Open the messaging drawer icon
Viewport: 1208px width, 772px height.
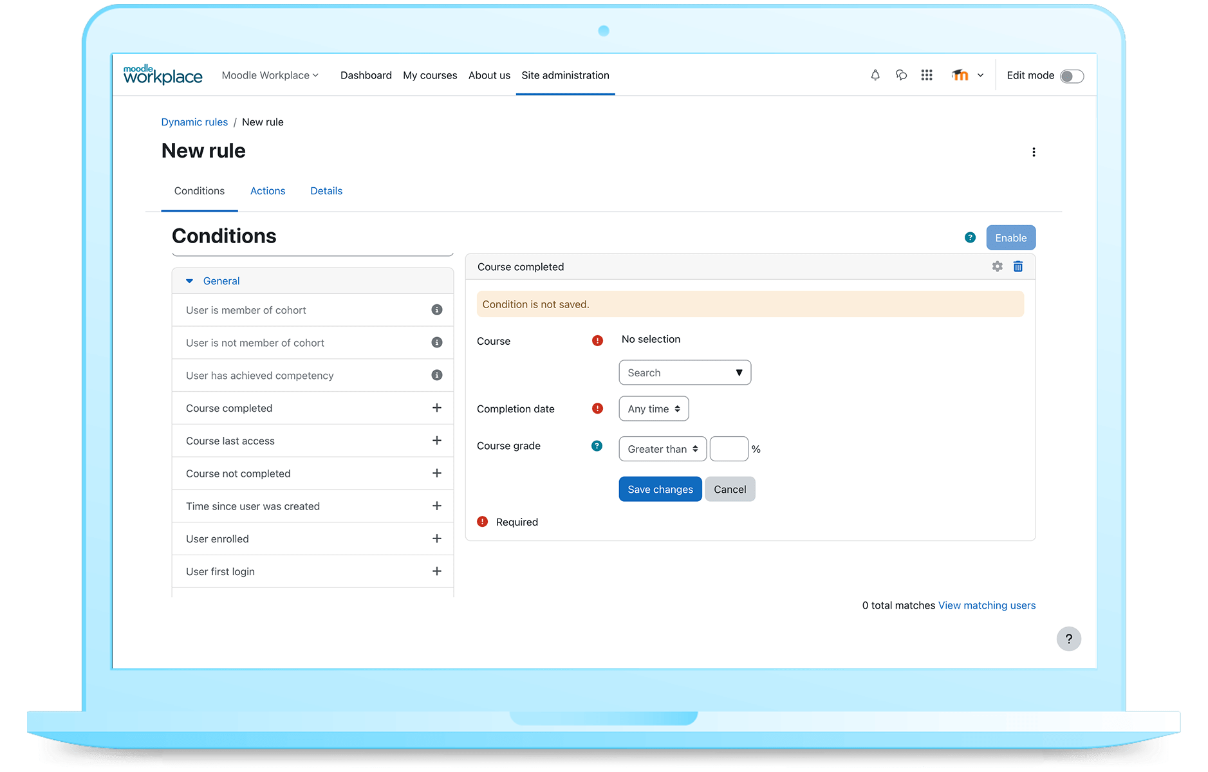click(x=900, y=75)
